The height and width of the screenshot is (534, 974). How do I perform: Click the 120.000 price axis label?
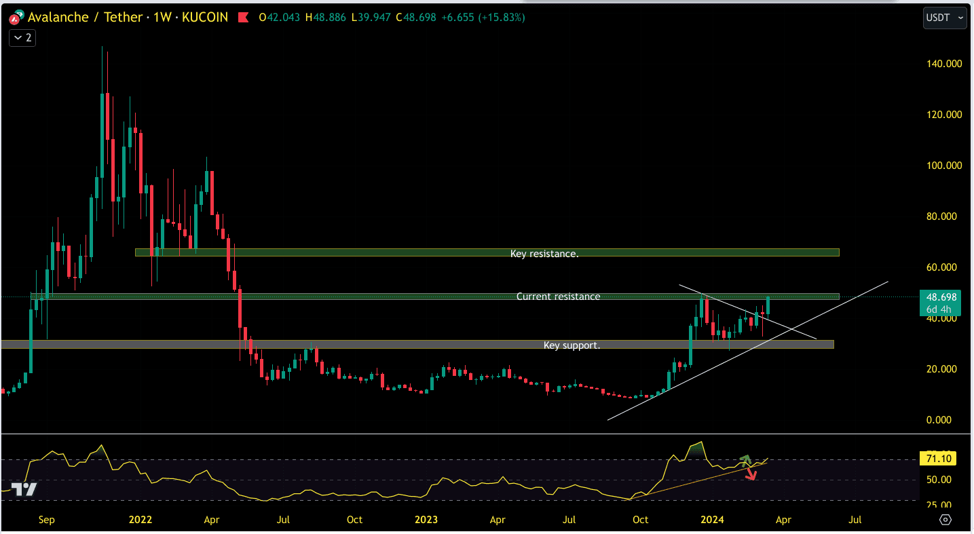944,115
